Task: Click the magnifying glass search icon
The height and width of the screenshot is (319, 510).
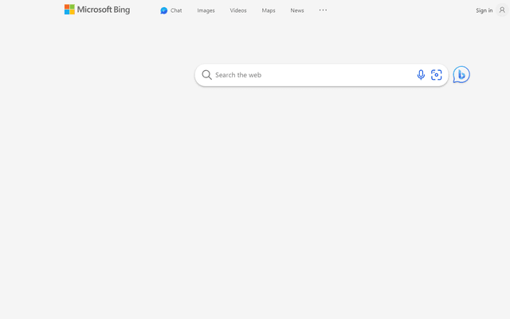Action: 206,75
